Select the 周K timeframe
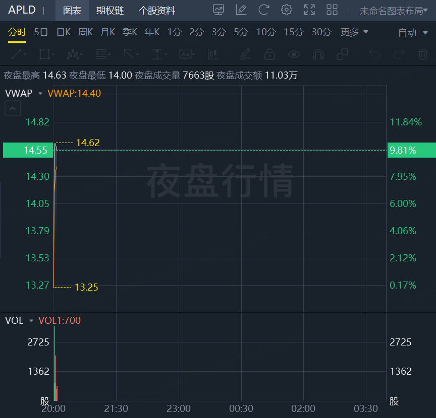The width and height of the screenshot is (436, 418). (85, 32)
